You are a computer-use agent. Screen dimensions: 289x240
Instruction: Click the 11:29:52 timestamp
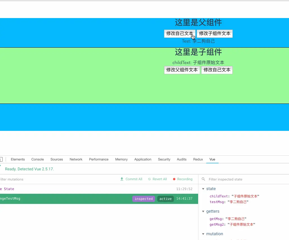point(184,189)
